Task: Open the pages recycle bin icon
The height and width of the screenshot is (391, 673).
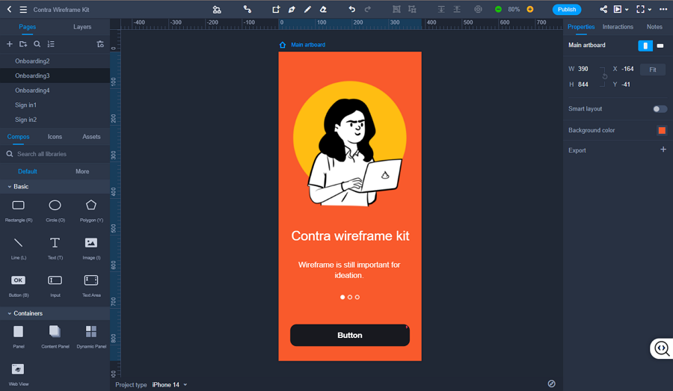Action: coord(100,44)
